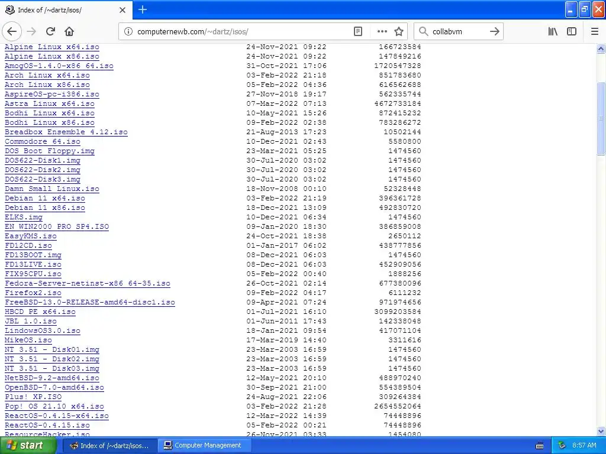This screenshot has width=606, height=454.
Task: Click the forward navigation arrow
Action: [x=32, y=32]
